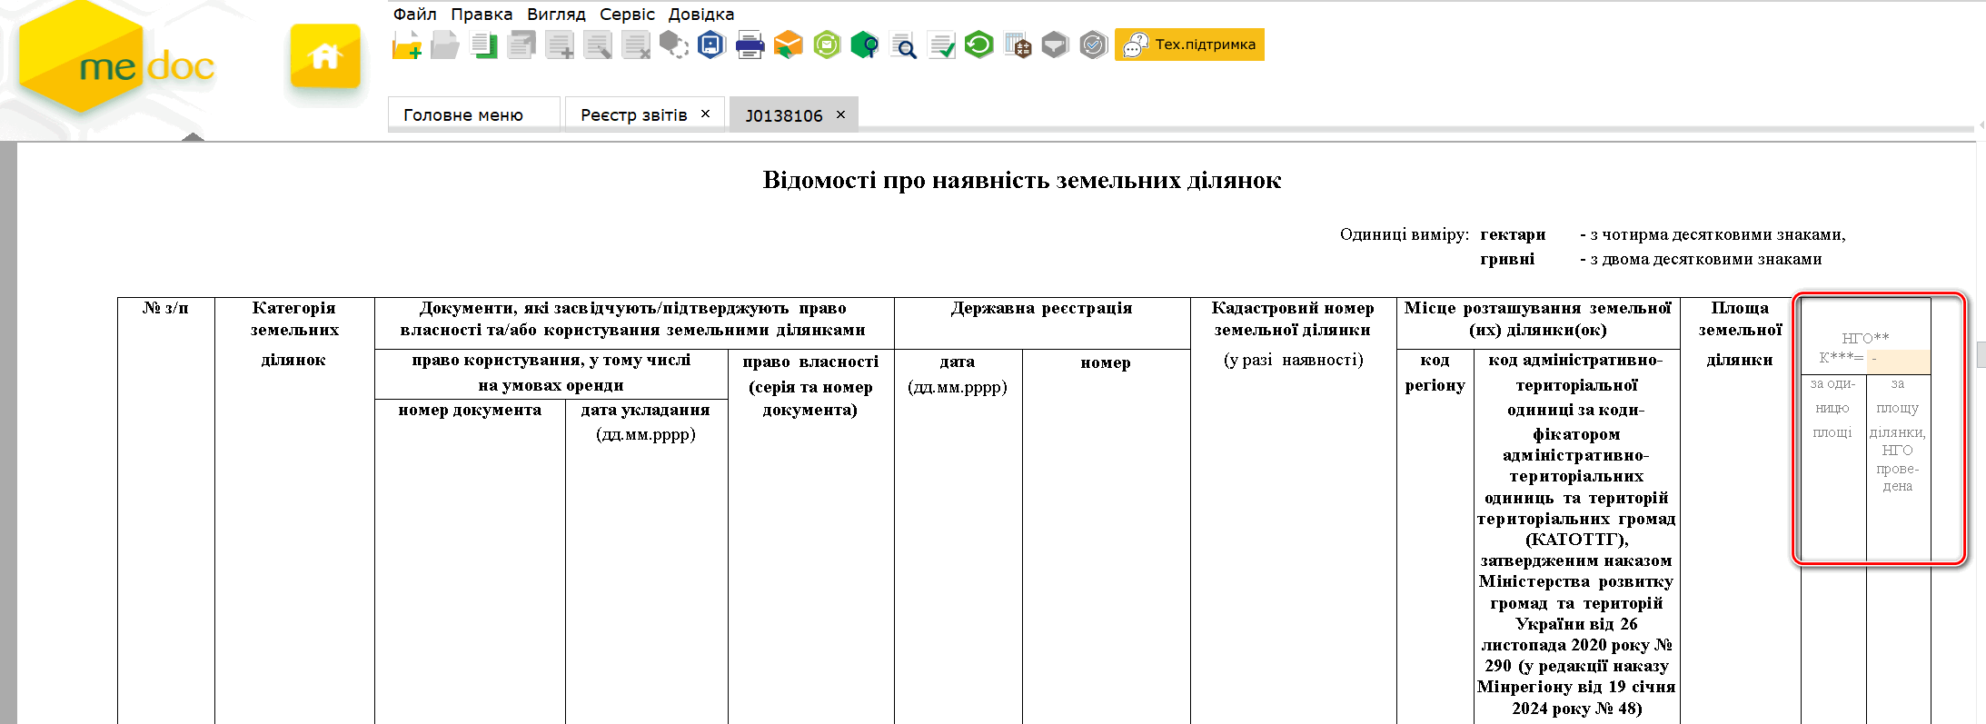This screenshot has width=1986, height=724.
Task: Open the Файл menu
Action: [x=414, y=15]
